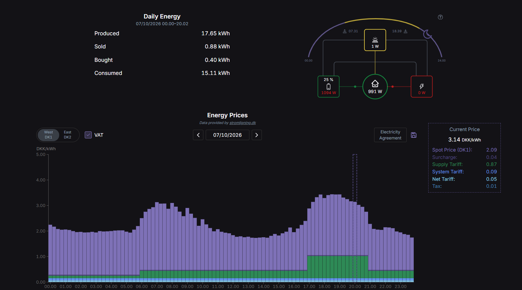Open the Electricity Agreement button
522x290 pixels.
coord(390,135)
